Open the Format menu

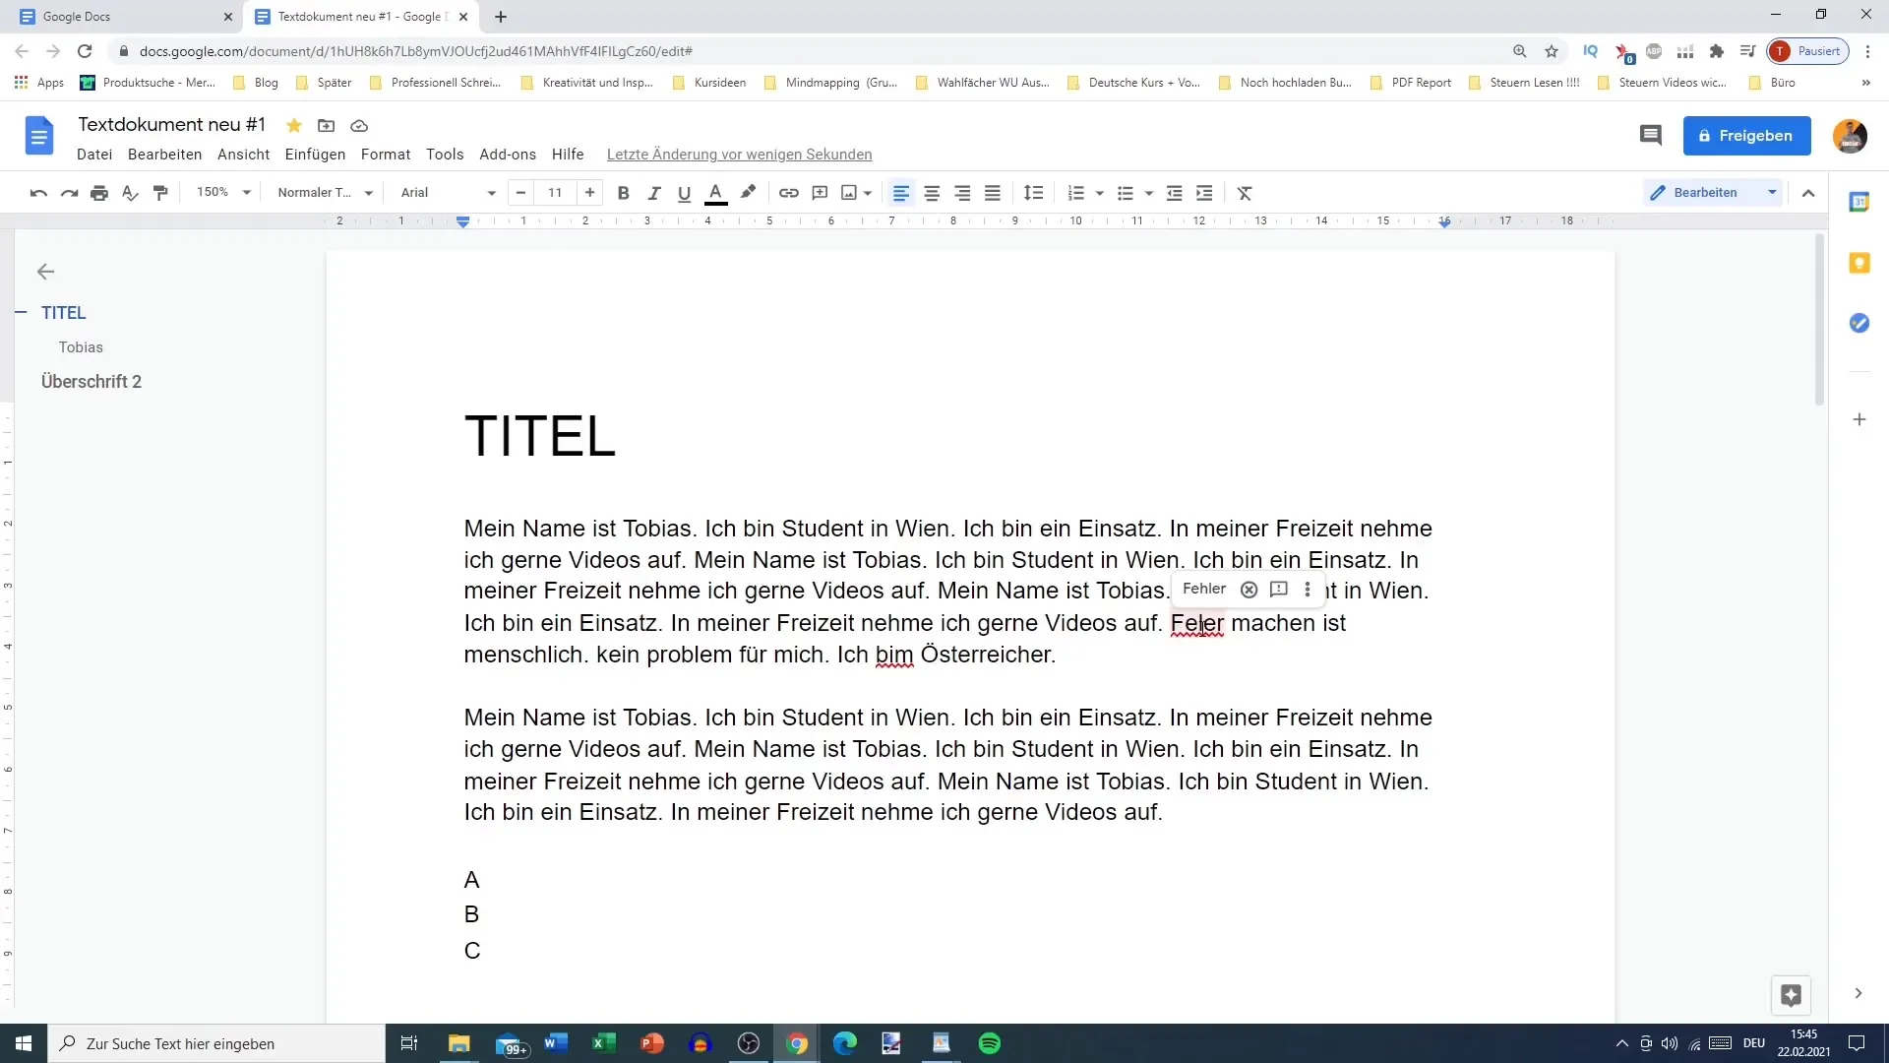click(386, 155)
